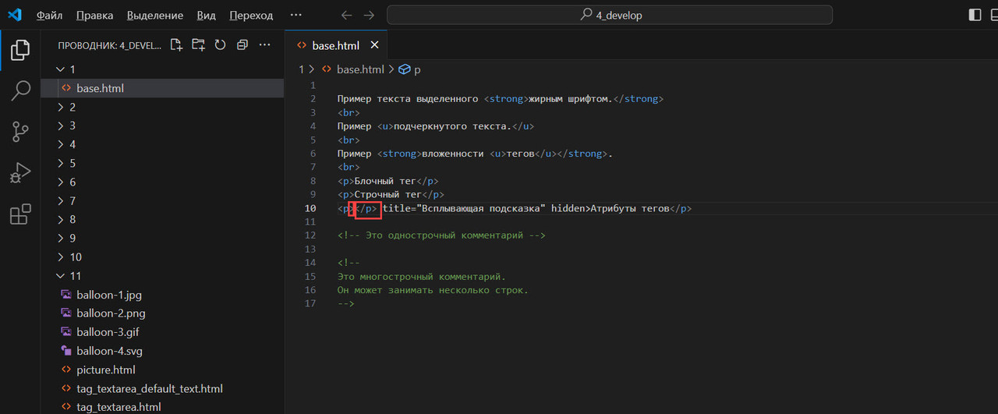
Task: Open the Run and Debug view
Action: 20,173
